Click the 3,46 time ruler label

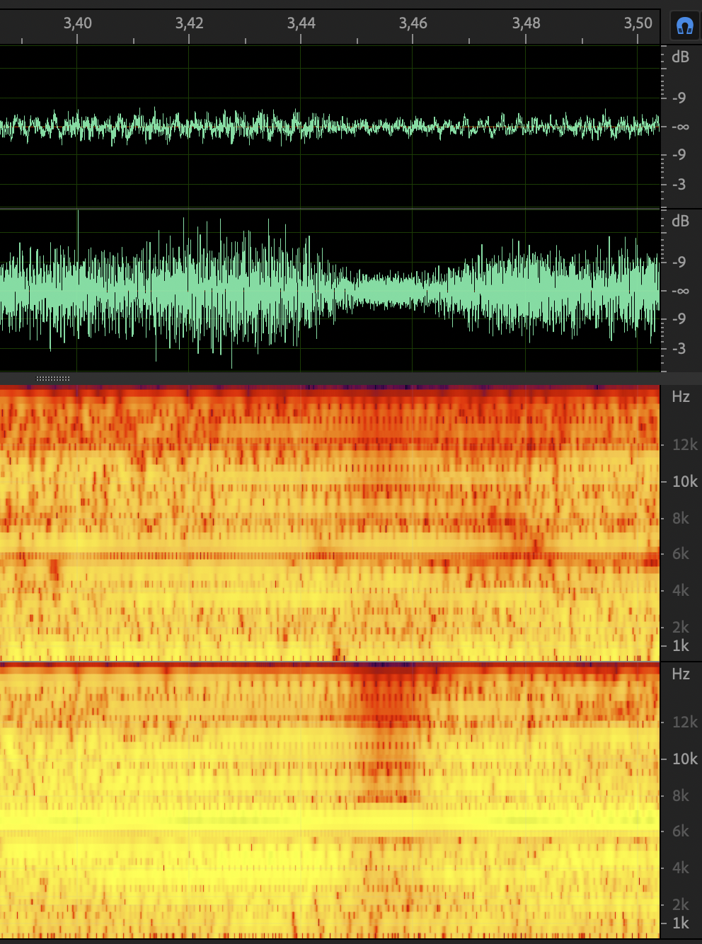click(413, 23)
